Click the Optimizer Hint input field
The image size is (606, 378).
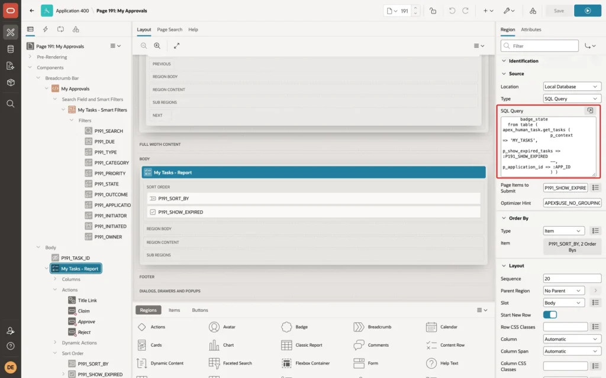(572, 203)
